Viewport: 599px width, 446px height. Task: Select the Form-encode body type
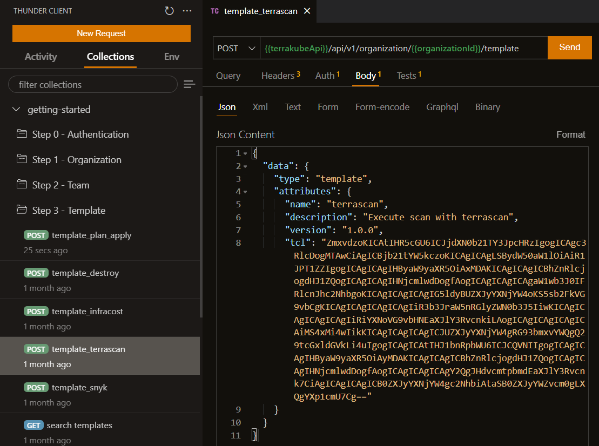tap(382, 107)
